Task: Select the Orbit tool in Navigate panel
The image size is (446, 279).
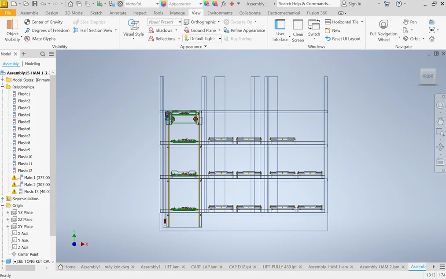Action: pos(412,39)
